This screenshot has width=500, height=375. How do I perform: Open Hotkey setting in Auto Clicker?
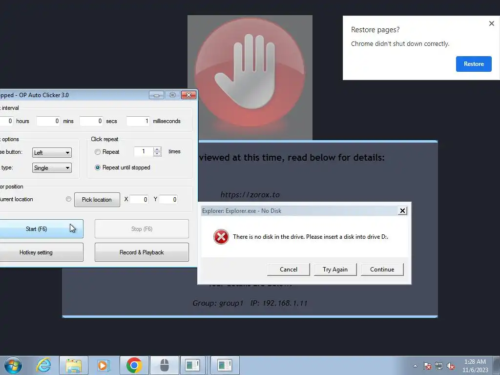[x=41, y=252]
